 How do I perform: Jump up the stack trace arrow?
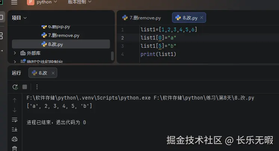click(15, 100)
